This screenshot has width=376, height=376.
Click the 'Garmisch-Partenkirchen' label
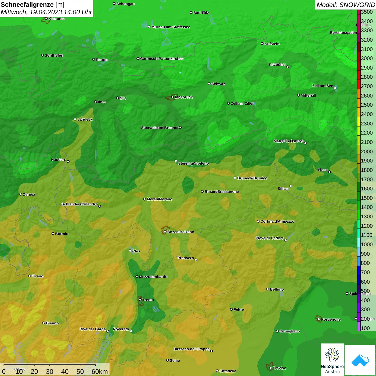click(162, 59)
